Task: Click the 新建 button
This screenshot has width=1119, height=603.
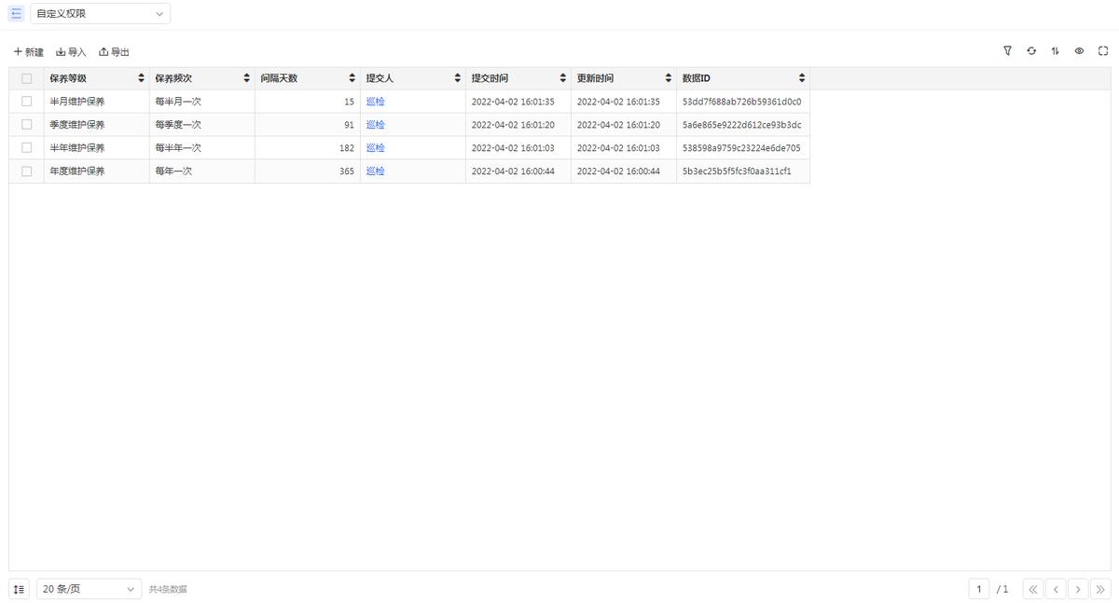Action: pyautogui.click(x=29, y=52)
